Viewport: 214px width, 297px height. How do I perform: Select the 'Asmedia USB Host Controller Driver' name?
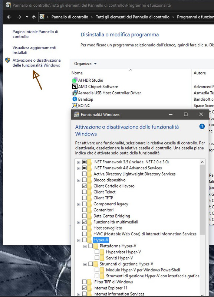click(x=109, y=93)
